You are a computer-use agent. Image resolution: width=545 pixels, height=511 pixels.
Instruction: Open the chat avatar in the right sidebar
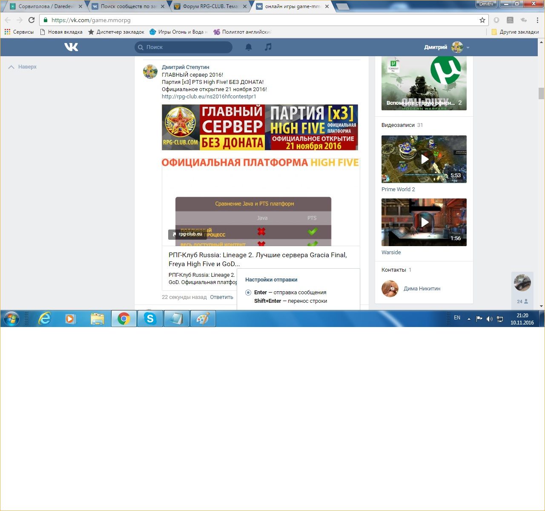point(522,283)
